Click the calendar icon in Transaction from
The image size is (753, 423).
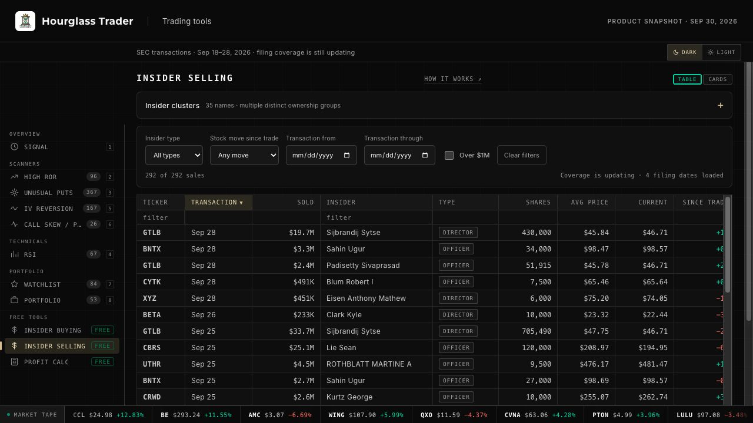(346, 155)
